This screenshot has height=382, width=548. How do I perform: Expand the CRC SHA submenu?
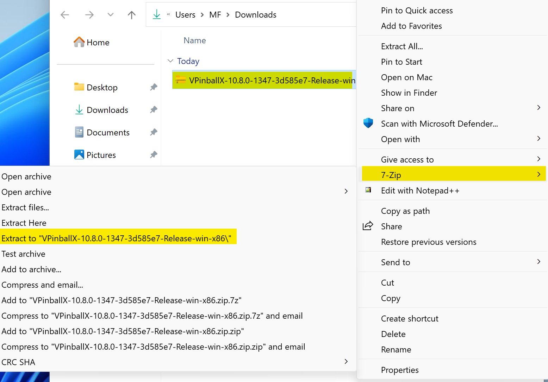point(345,362)
